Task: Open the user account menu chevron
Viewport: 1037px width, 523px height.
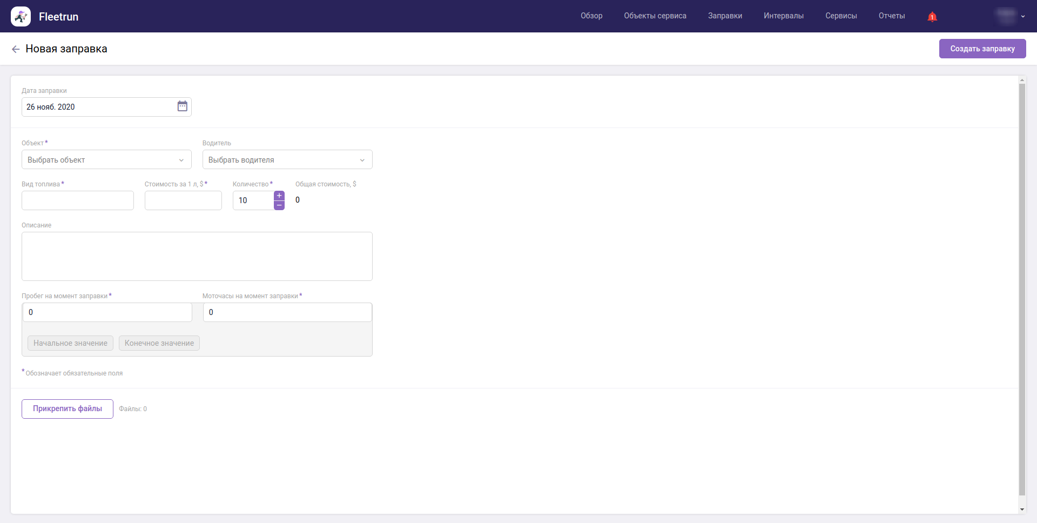Action: [x=1023, y=17]
